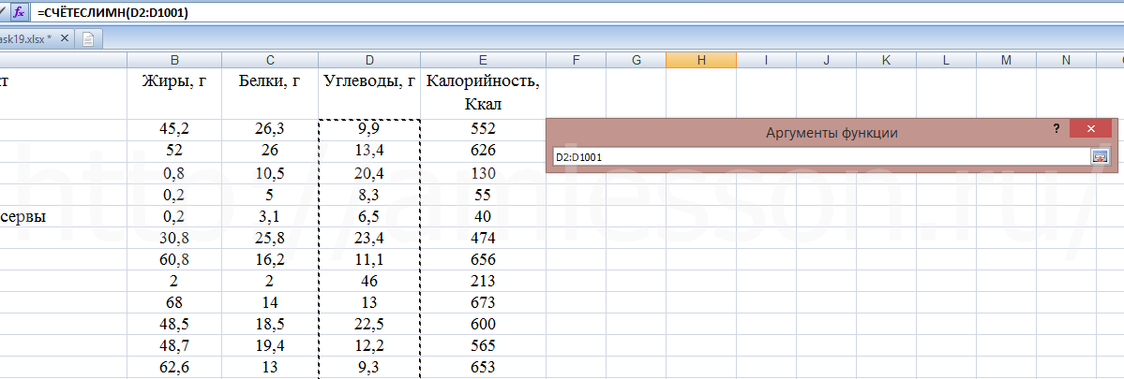Click cell with value 40

[483, 216]
